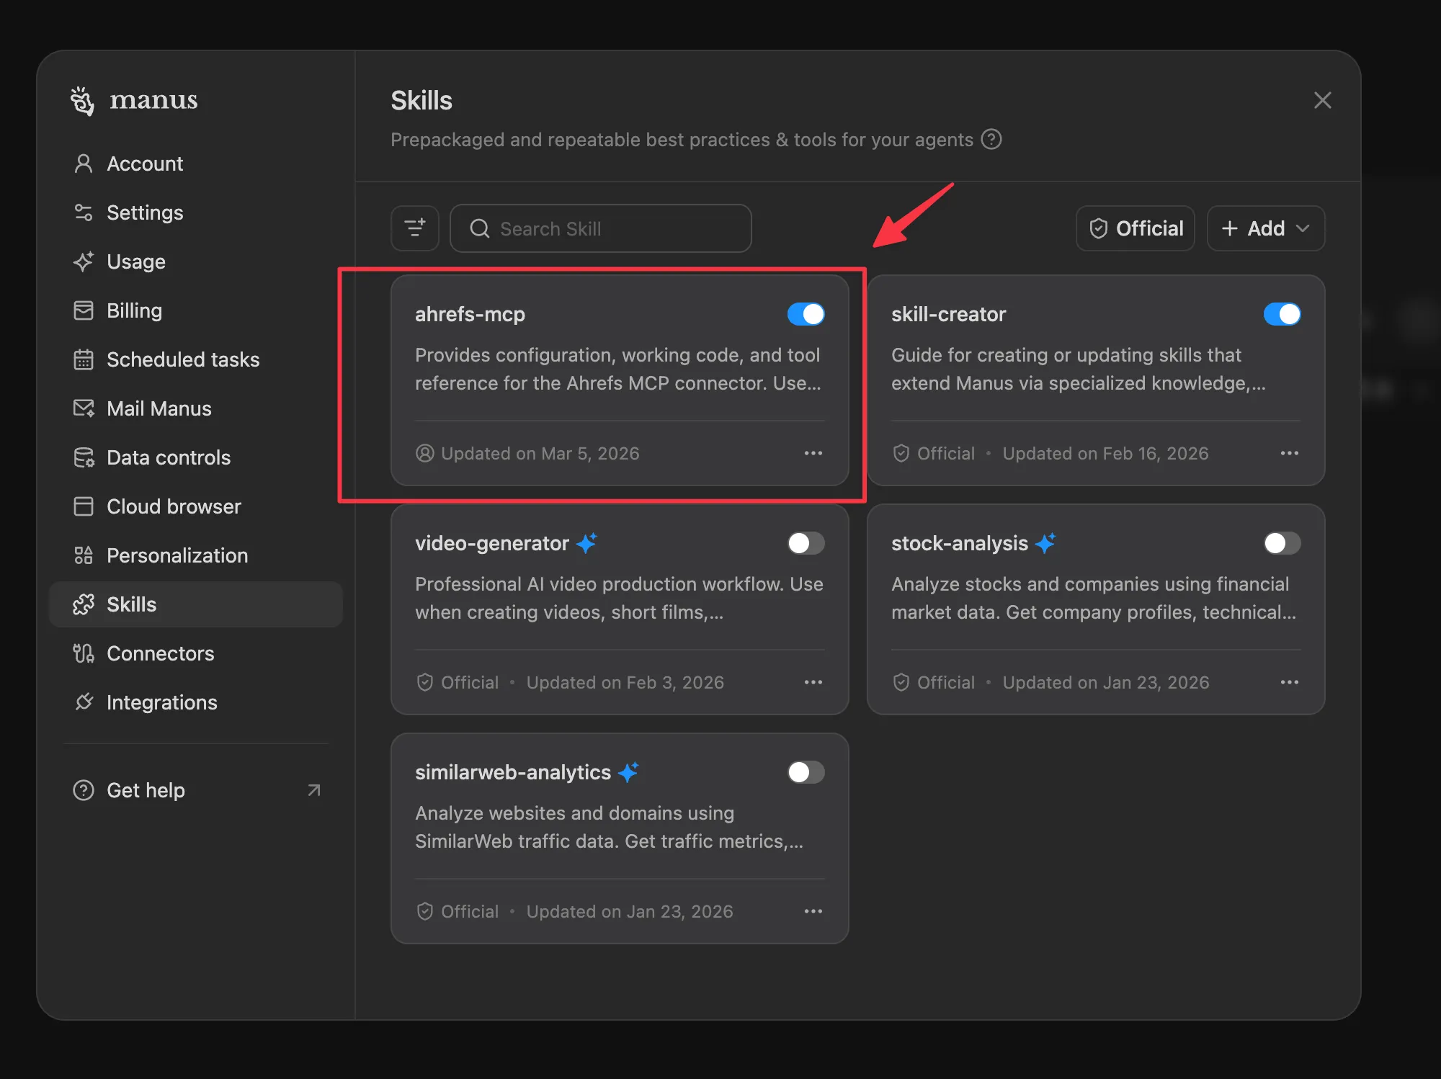Close the Skills settings dialog
This screenshot has height=1079, width=1441.
click(x=1322, y=100)
